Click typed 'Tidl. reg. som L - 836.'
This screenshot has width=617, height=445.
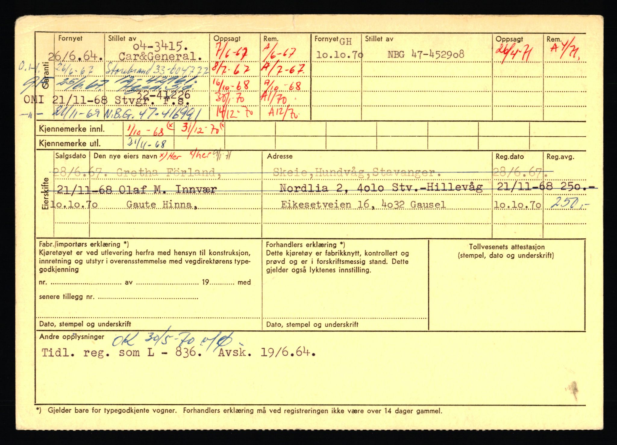[121, 352]
